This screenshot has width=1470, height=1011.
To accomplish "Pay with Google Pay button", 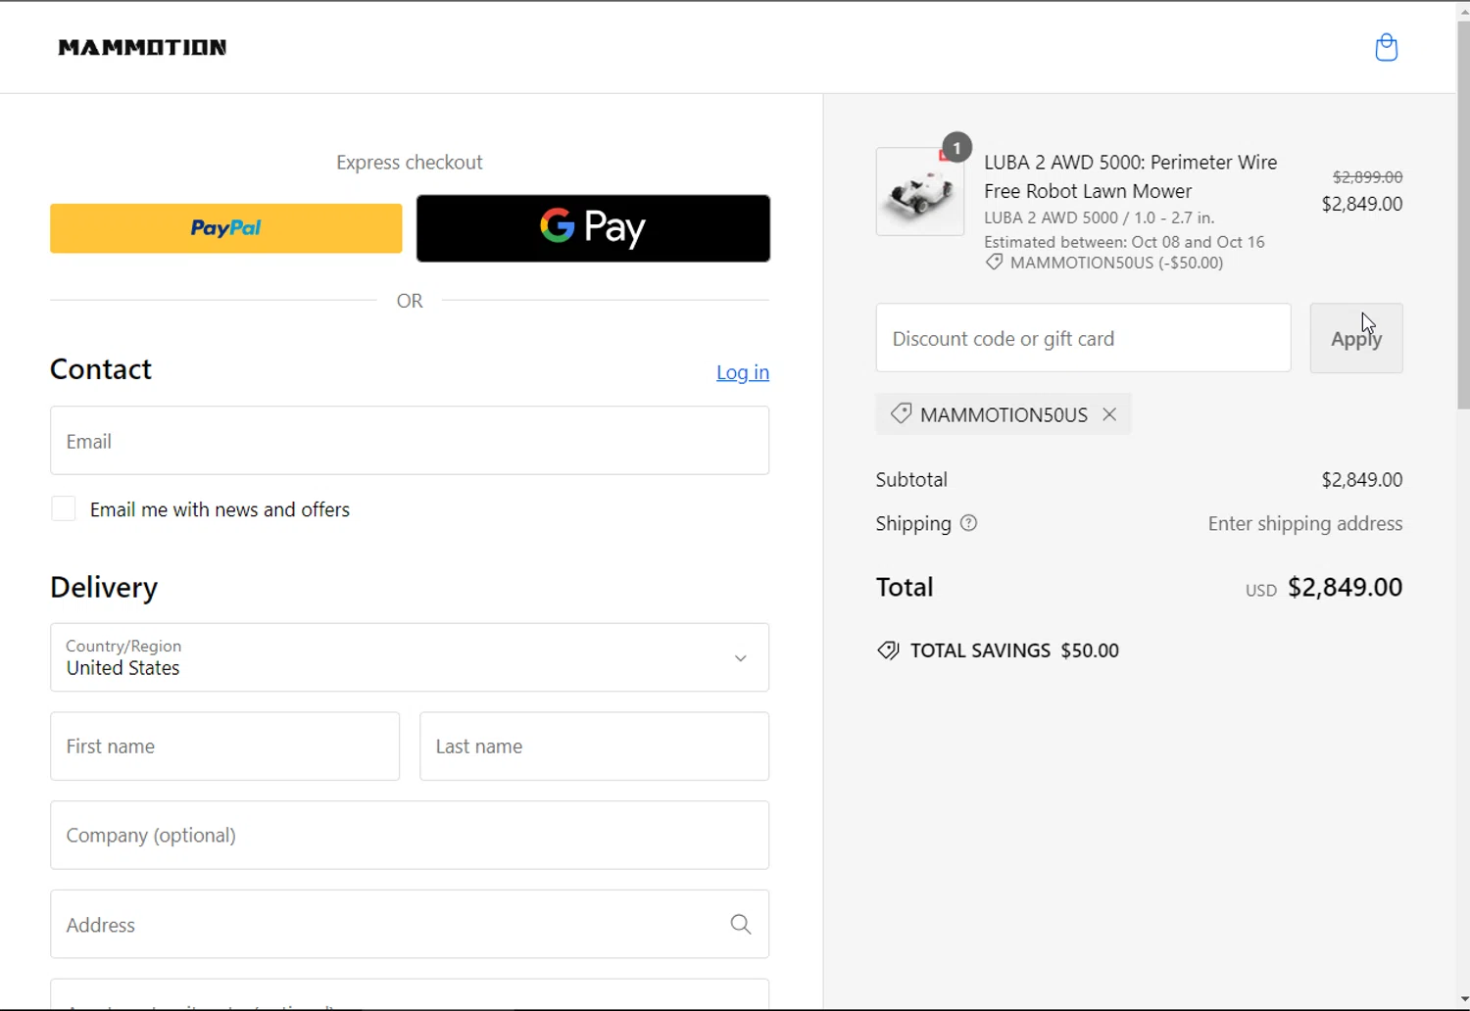I will 593,228.
